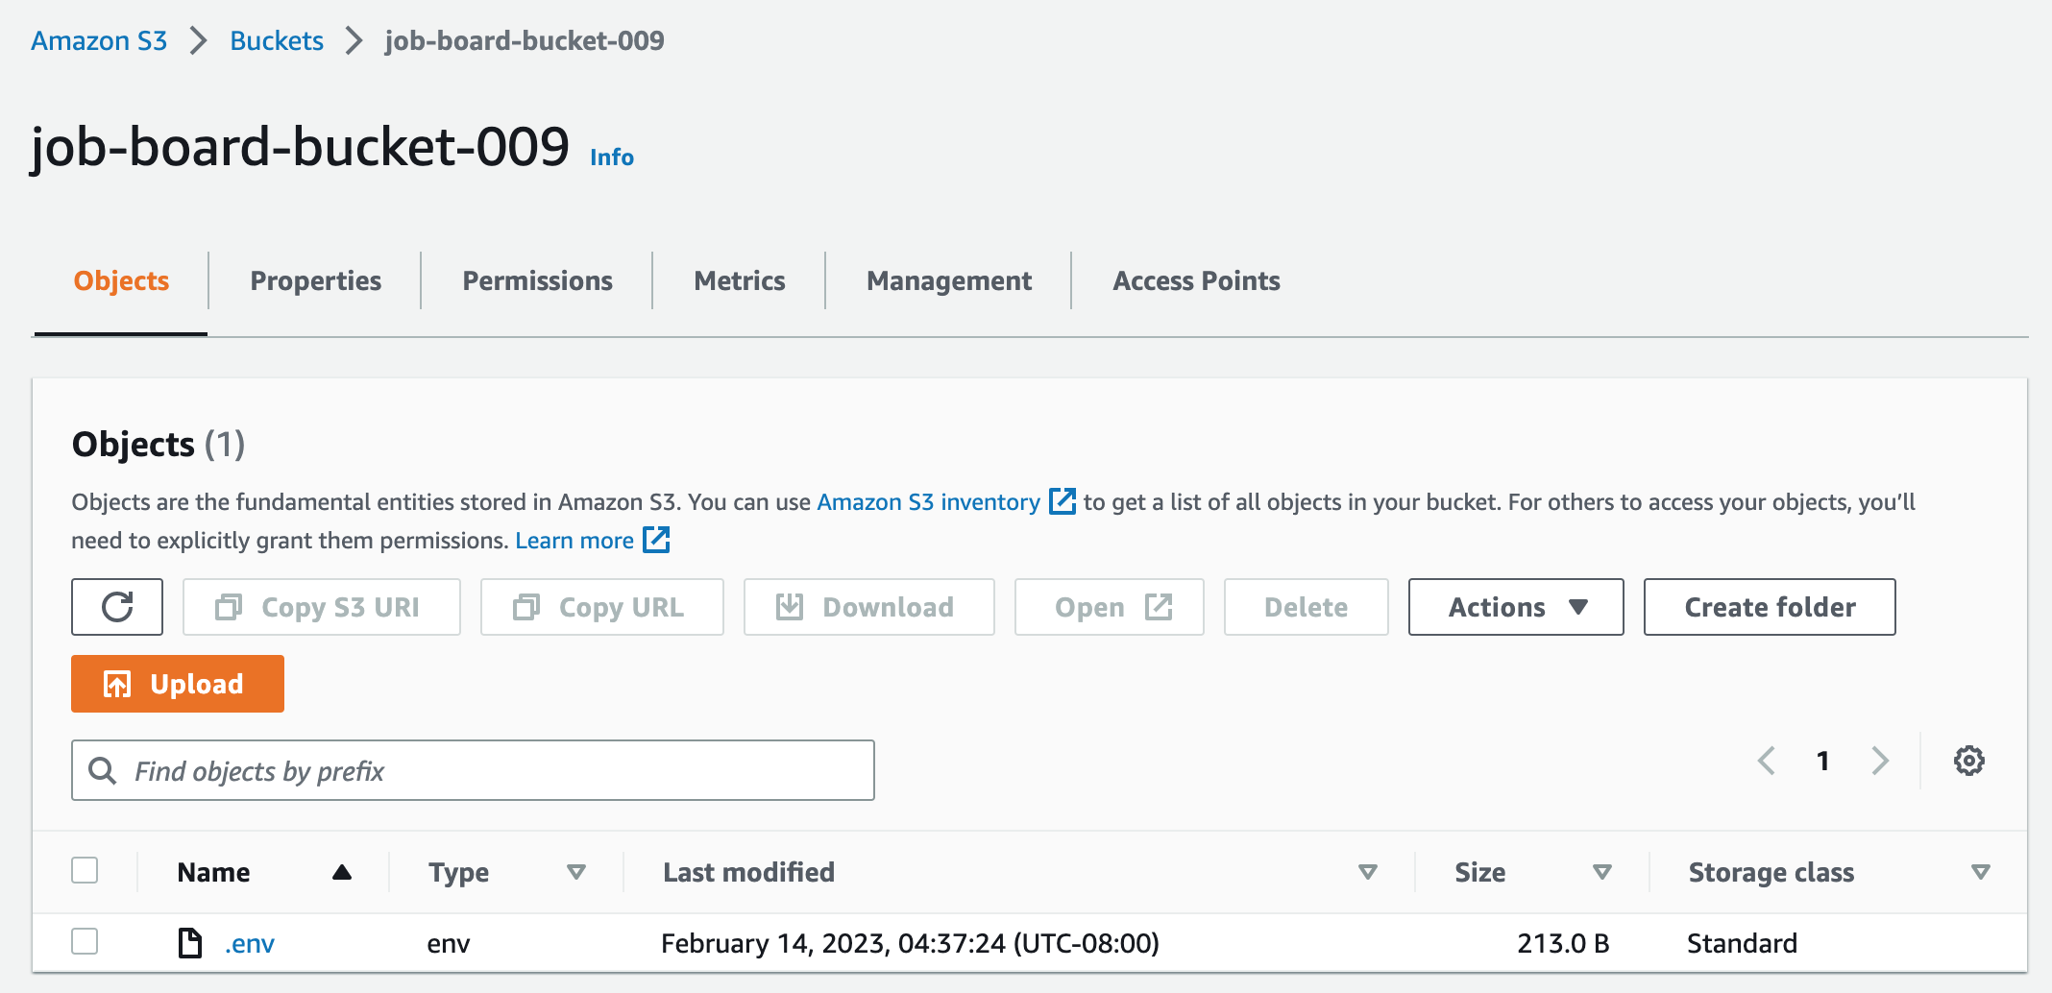Click the Standard storage class cell
2052x993 pixels.
pyautogui.click(x=1742, y=943)
